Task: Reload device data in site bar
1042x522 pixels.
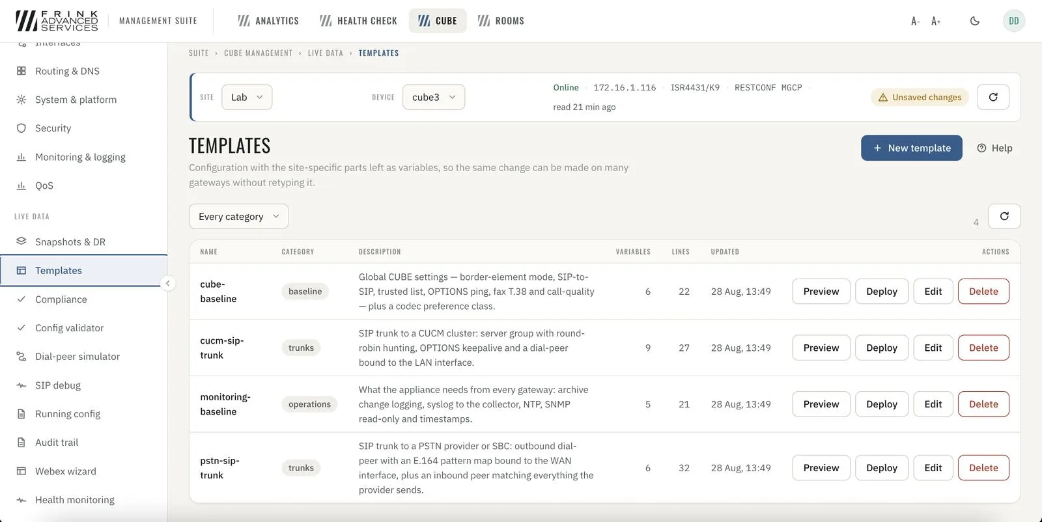Action: (x=993, y=97)
